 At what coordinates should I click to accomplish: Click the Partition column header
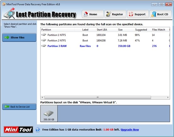pyautogui.click(x=57, y=30)
